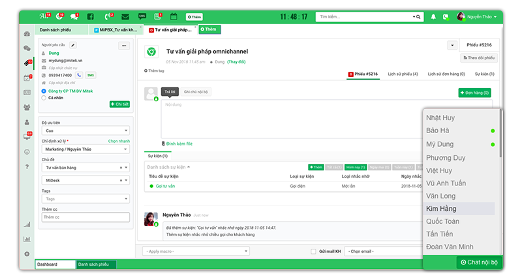Tick the Gửi mail KH checkbox
The image size is (522, 280).
[313, 251]
